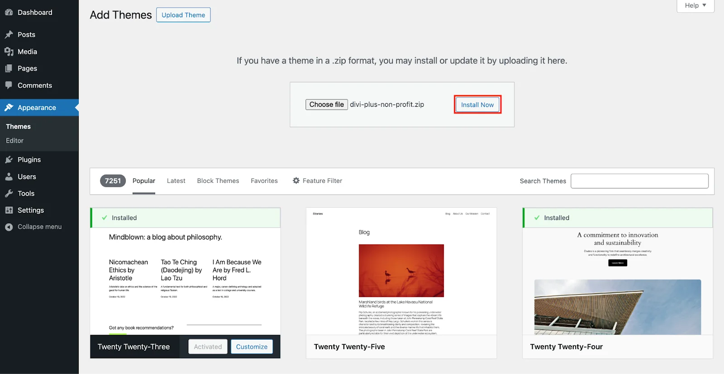The width and height of the screenshot is (724, 374).
Task: Switch to the Popular tab
Action: click(x=144, y=181)
